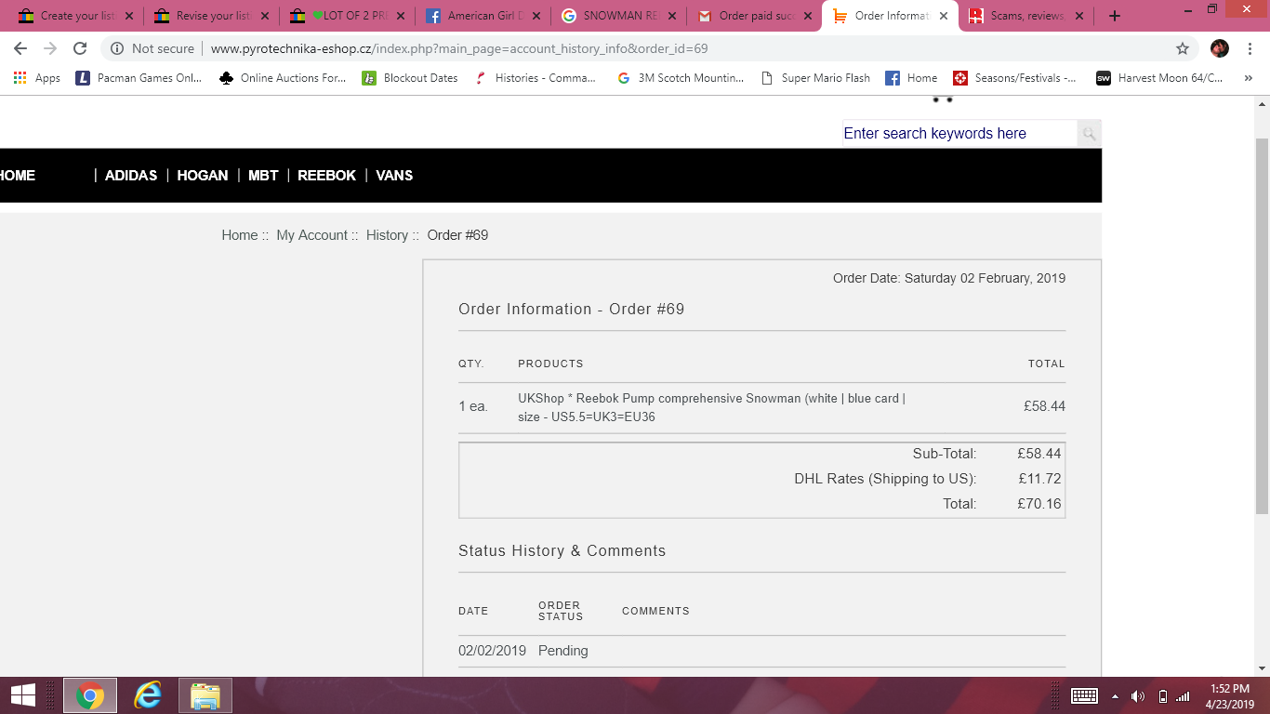Open the network signal tray icon
1270x714 pixels.
[1183, 695]
